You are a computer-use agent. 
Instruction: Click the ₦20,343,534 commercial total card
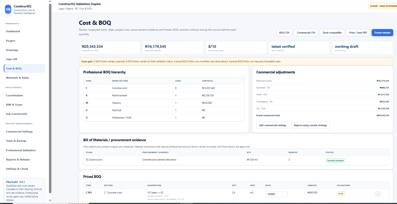[110, 48]
